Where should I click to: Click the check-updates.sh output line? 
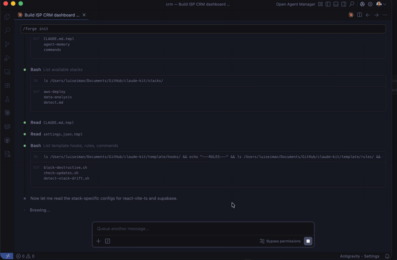(x=61, y=173)
